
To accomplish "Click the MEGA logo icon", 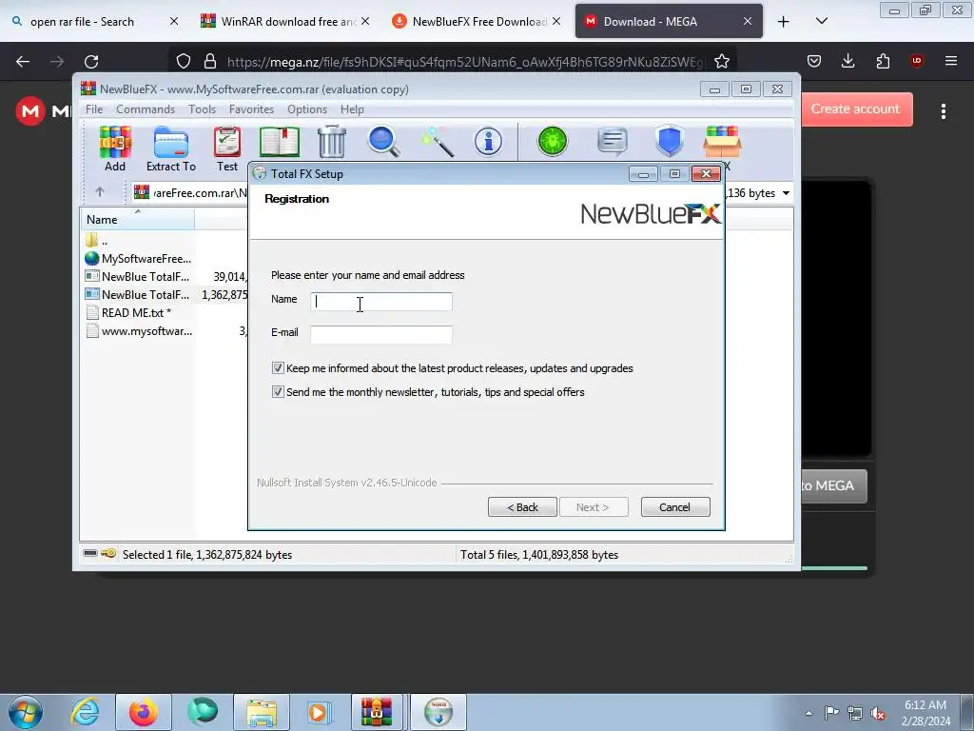I will pyautogui.click(x=30, y=111).
